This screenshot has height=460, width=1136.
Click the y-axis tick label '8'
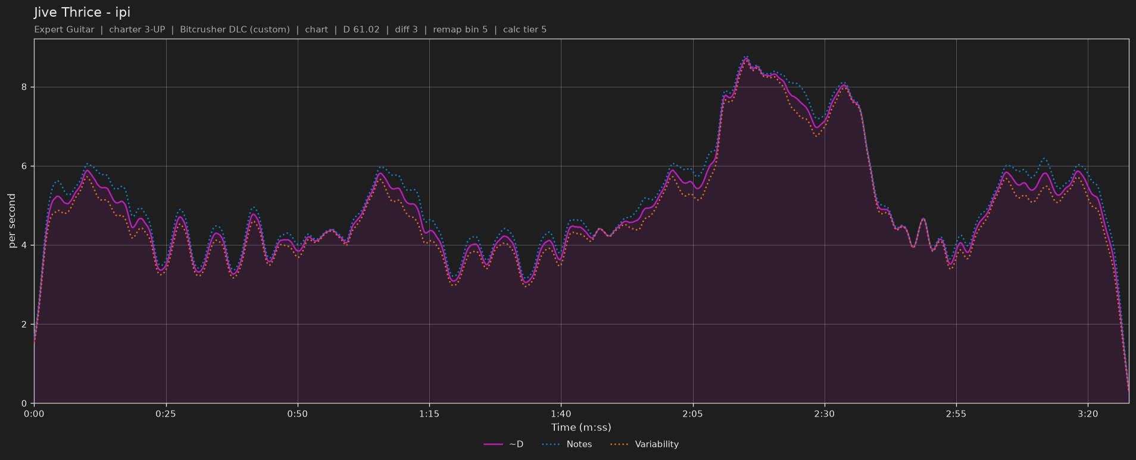(x=24, y=87)
